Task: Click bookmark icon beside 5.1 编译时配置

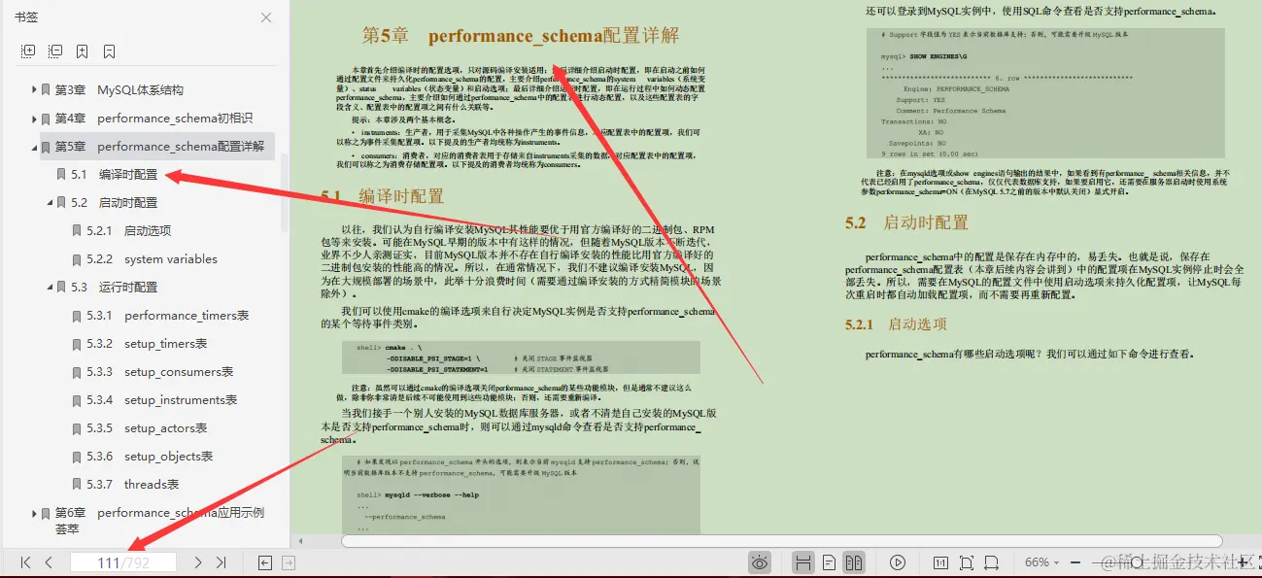Action: click(60, 175)
